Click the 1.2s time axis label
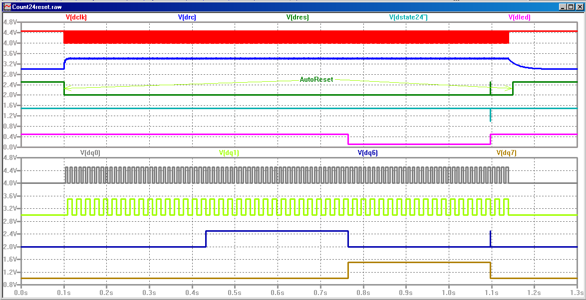The image size is (586, 300). [x=535, y=292]
